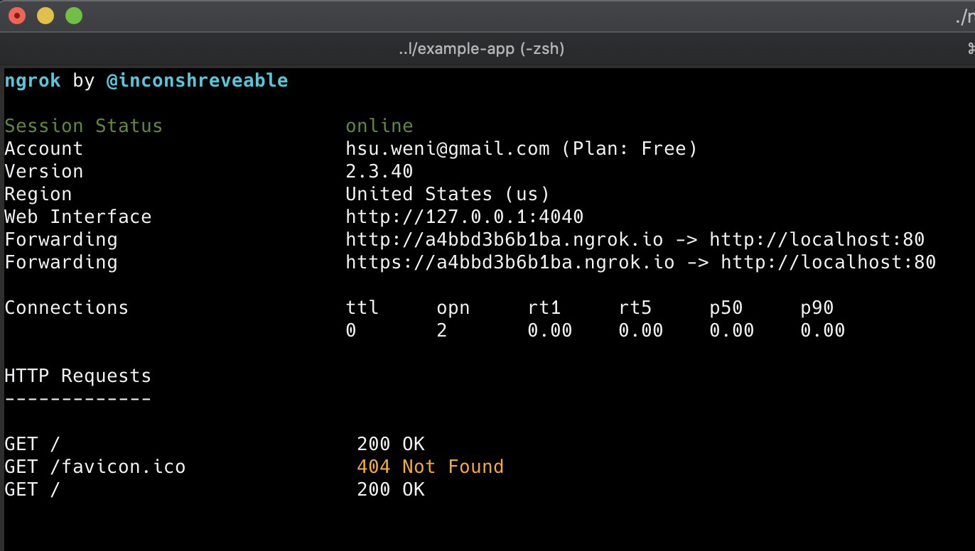Viewport: 975px width, 551px height.
Task: Click the 'online' status value
Action: pos(379,126)
